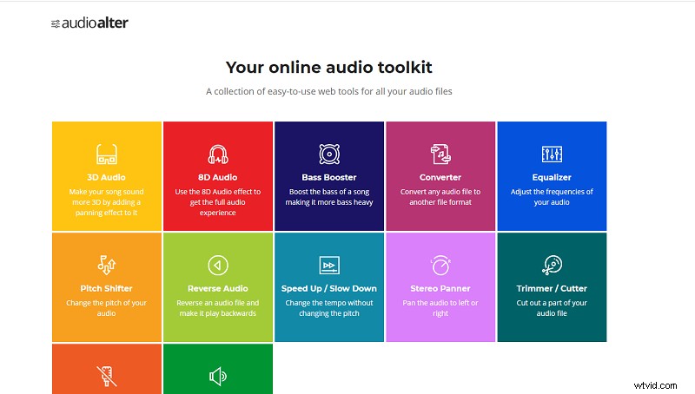Click the "Reverse Audio" title text
Viewport: 695px width, 394px height.
pos(218,288)
